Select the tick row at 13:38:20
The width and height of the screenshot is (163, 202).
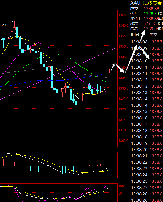(x=147, y=149)
